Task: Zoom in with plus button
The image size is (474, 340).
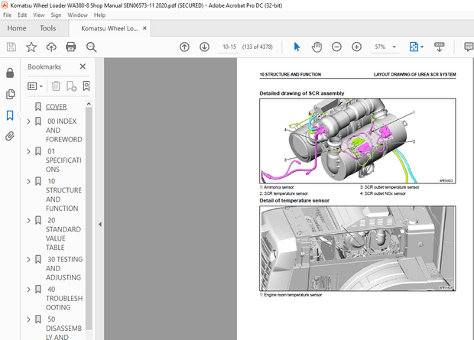Action: point(357,47)
